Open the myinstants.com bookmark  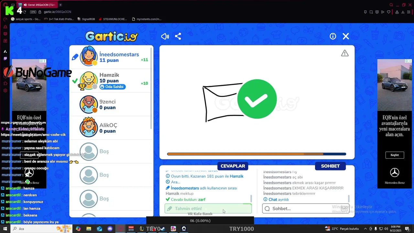[x=147, y=19]
